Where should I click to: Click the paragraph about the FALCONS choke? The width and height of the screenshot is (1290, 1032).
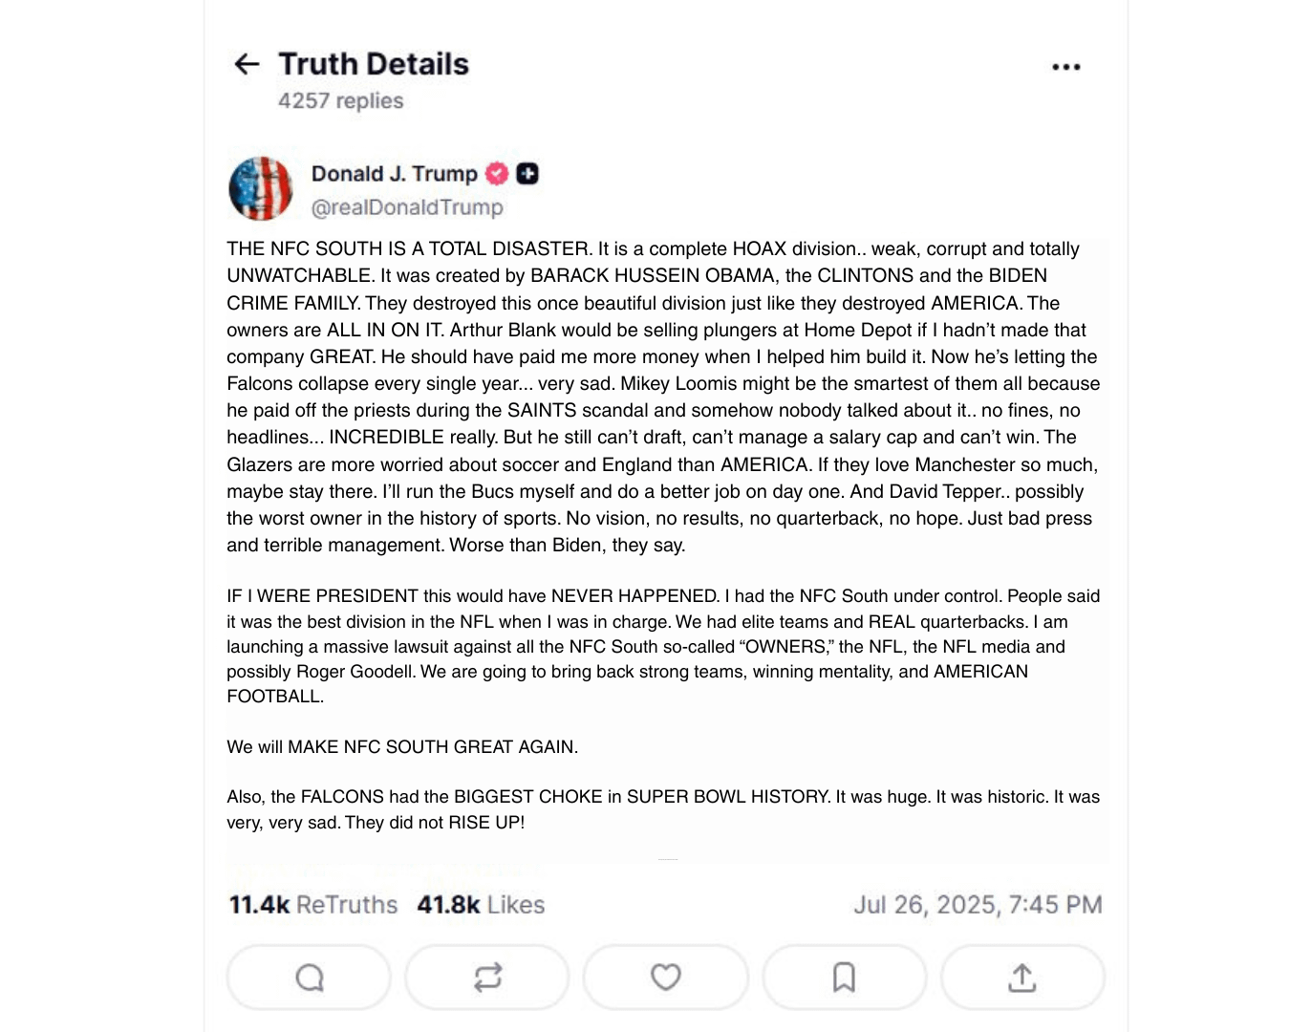pyautogui.click(x=663, y=809)
